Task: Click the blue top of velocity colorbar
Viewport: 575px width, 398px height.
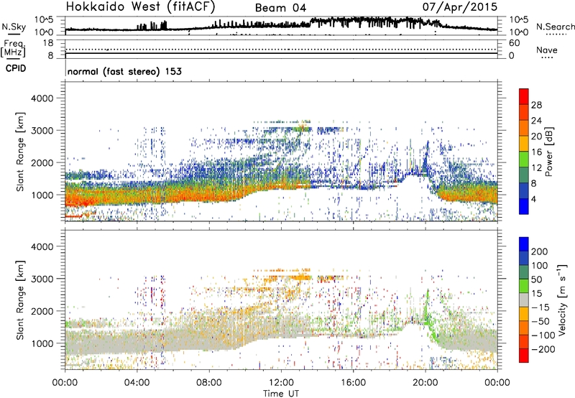Action: 524,244
